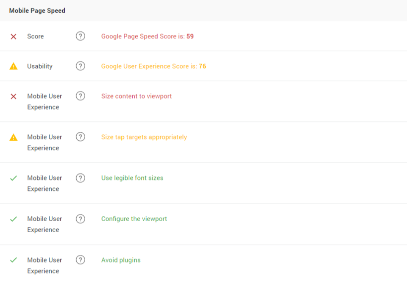Click the warning triangle beside Size tap targets
Viewport: 407px width, 284px height.
tap(13, 137)
